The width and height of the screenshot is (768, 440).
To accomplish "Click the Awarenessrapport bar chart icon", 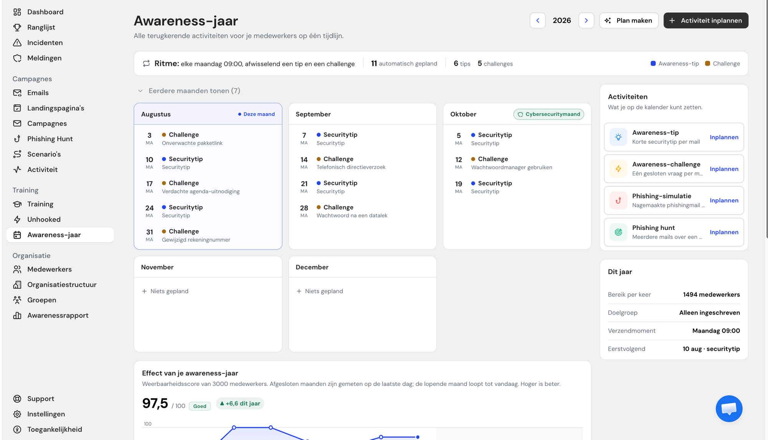I will coord(17,315).
